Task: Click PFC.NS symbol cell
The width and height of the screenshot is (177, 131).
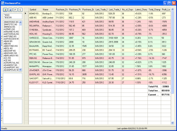Action: click(x=35, y=54)
